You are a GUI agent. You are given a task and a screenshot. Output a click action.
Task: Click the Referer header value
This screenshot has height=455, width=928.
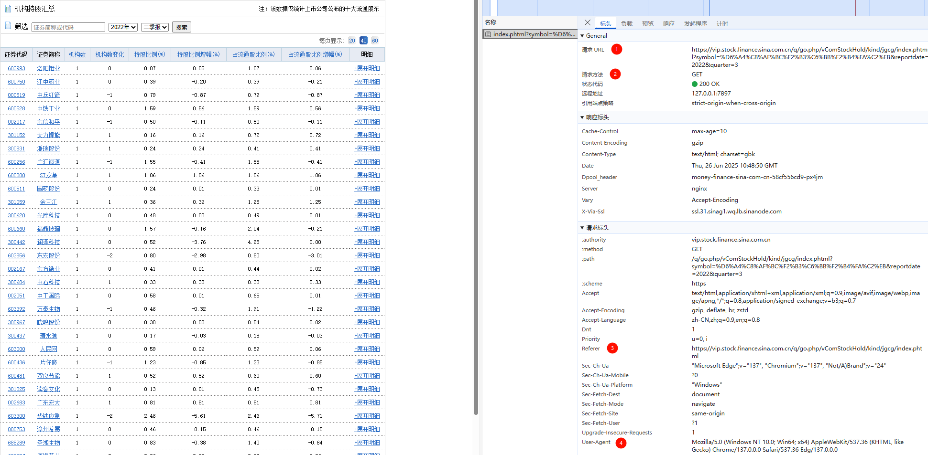807,352
